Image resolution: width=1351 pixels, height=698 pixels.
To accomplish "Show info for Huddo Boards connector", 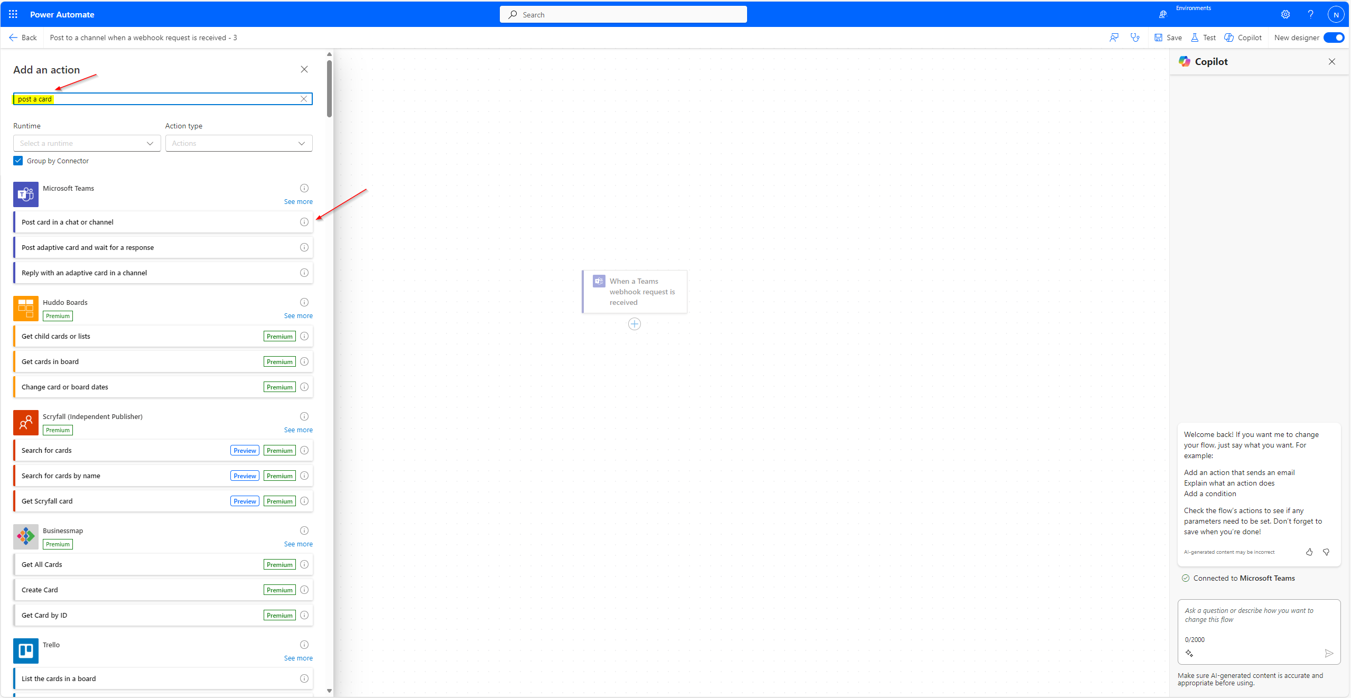I will (x=304, y=302).
